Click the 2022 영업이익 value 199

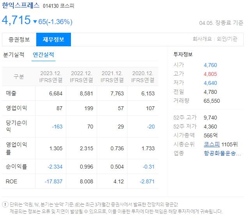click(89, 108)
